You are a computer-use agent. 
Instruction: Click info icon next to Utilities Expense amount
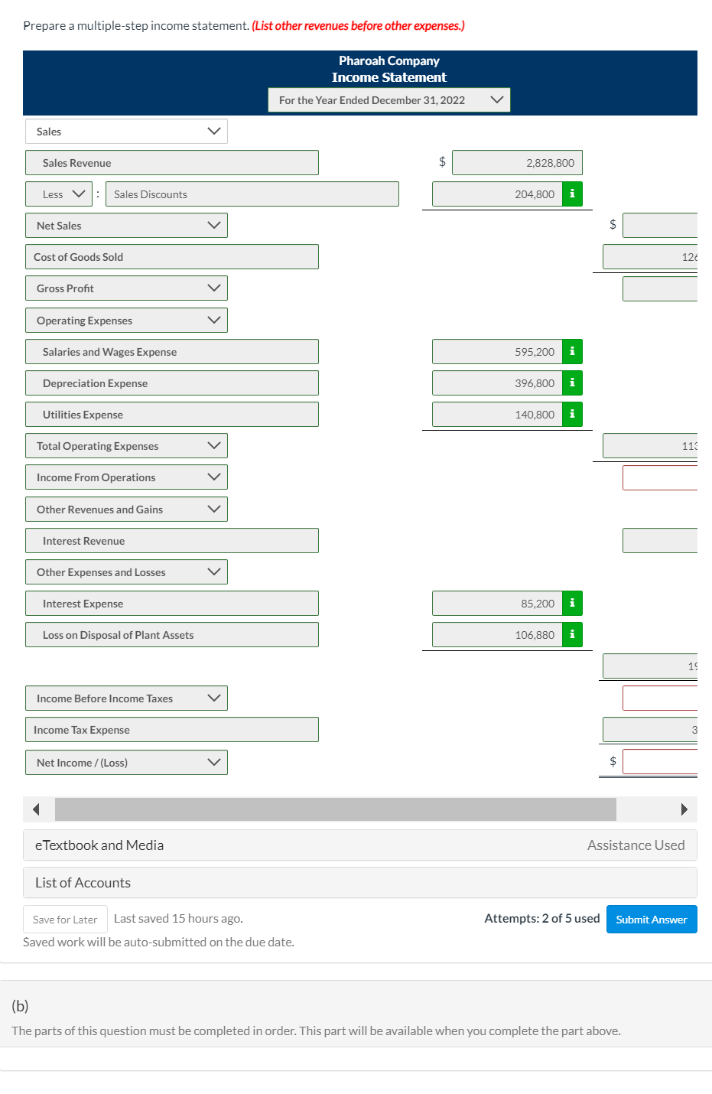pos(572,415)
